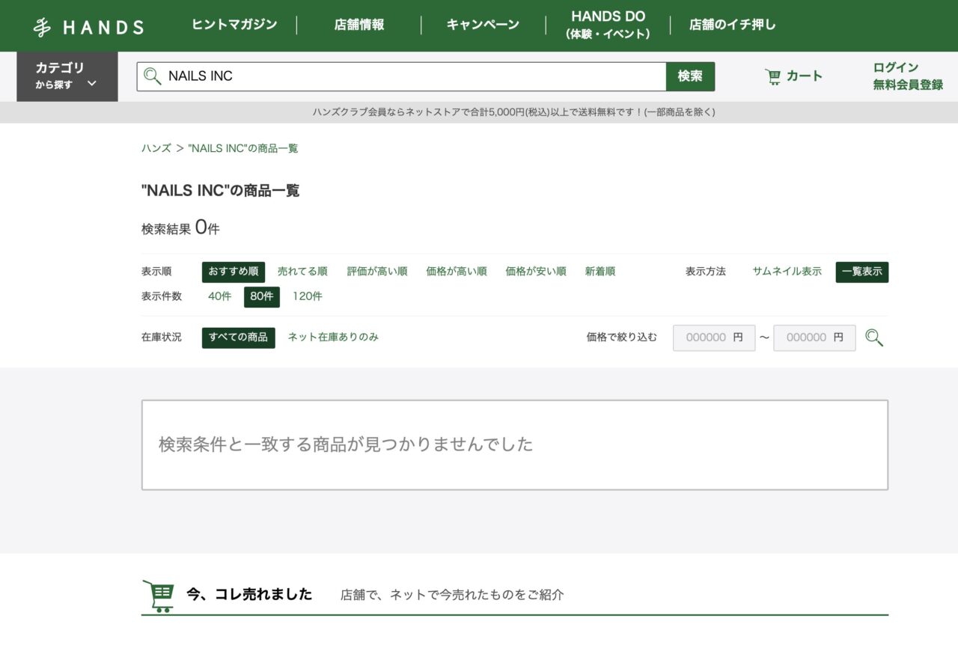Screen dimensions: 958x645
Task: Open HANDS DO (体験・イベント) menu
Action: [608, 25]
